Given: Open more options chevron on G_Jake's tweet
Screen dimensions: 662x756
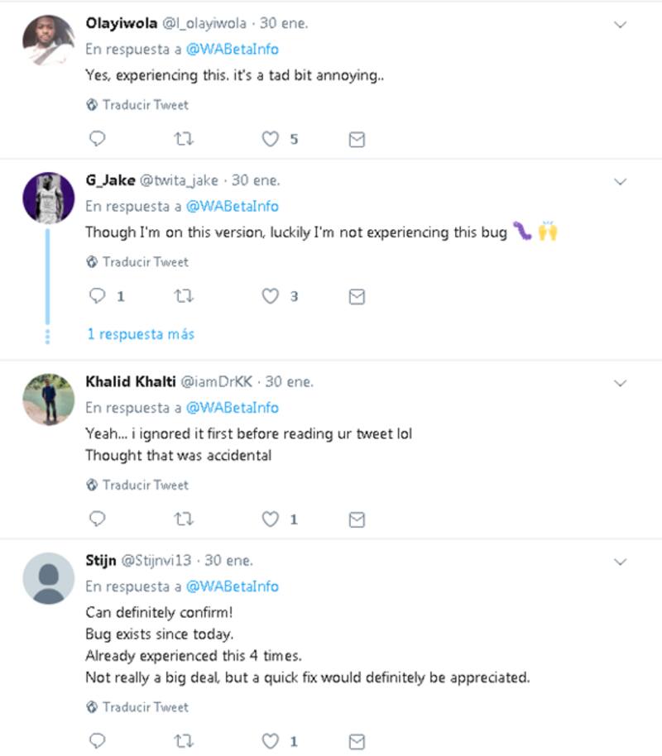Looking at the screenshot, I should pos(620,181).
